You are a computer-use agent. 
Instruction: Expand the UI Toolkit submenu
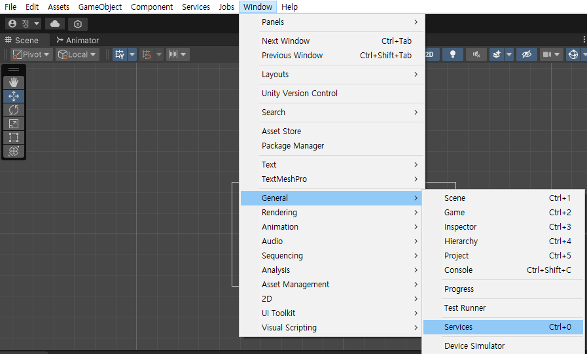pos(332,313)
